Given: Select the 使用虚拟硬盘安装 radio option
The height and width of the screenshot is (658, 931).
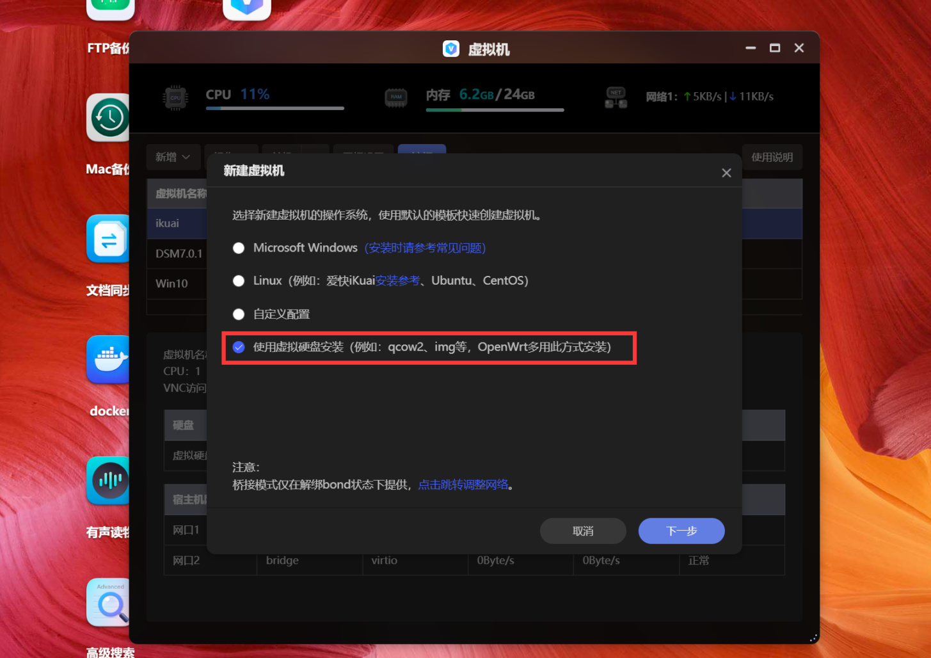Looking at the screenshot, I should tap(239, 347).
